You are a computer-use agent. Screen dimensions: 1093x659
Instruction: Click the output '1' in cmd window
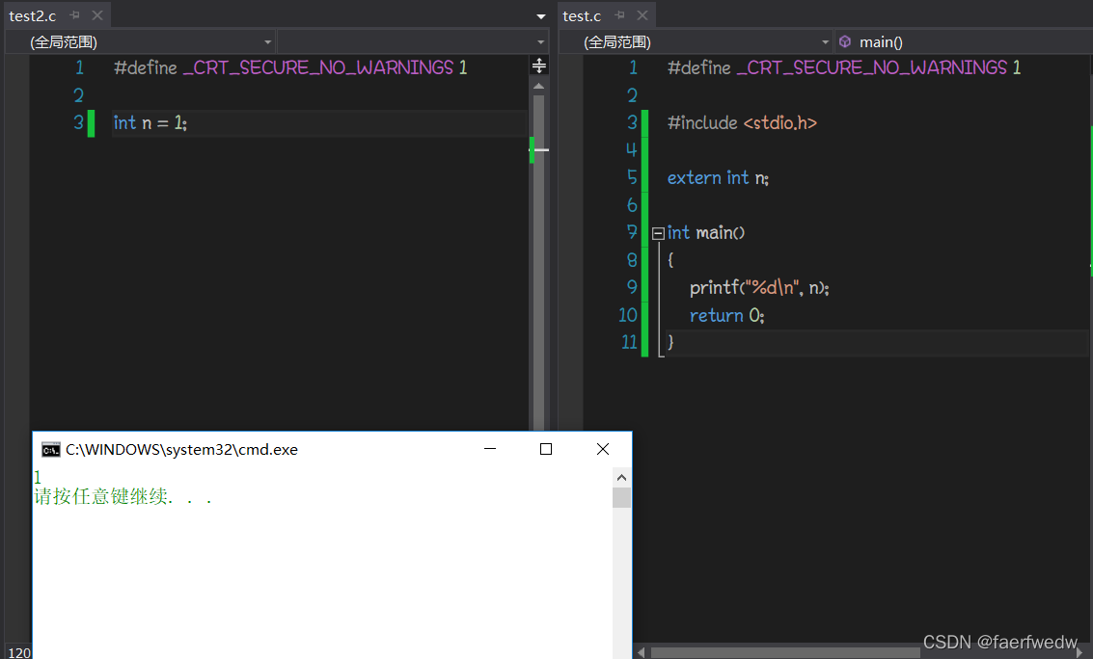(38, 477)
